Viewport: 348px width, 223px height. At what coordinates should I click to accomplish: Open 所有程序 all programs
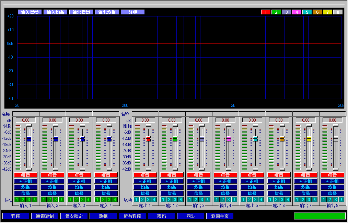tap(132, 216)
